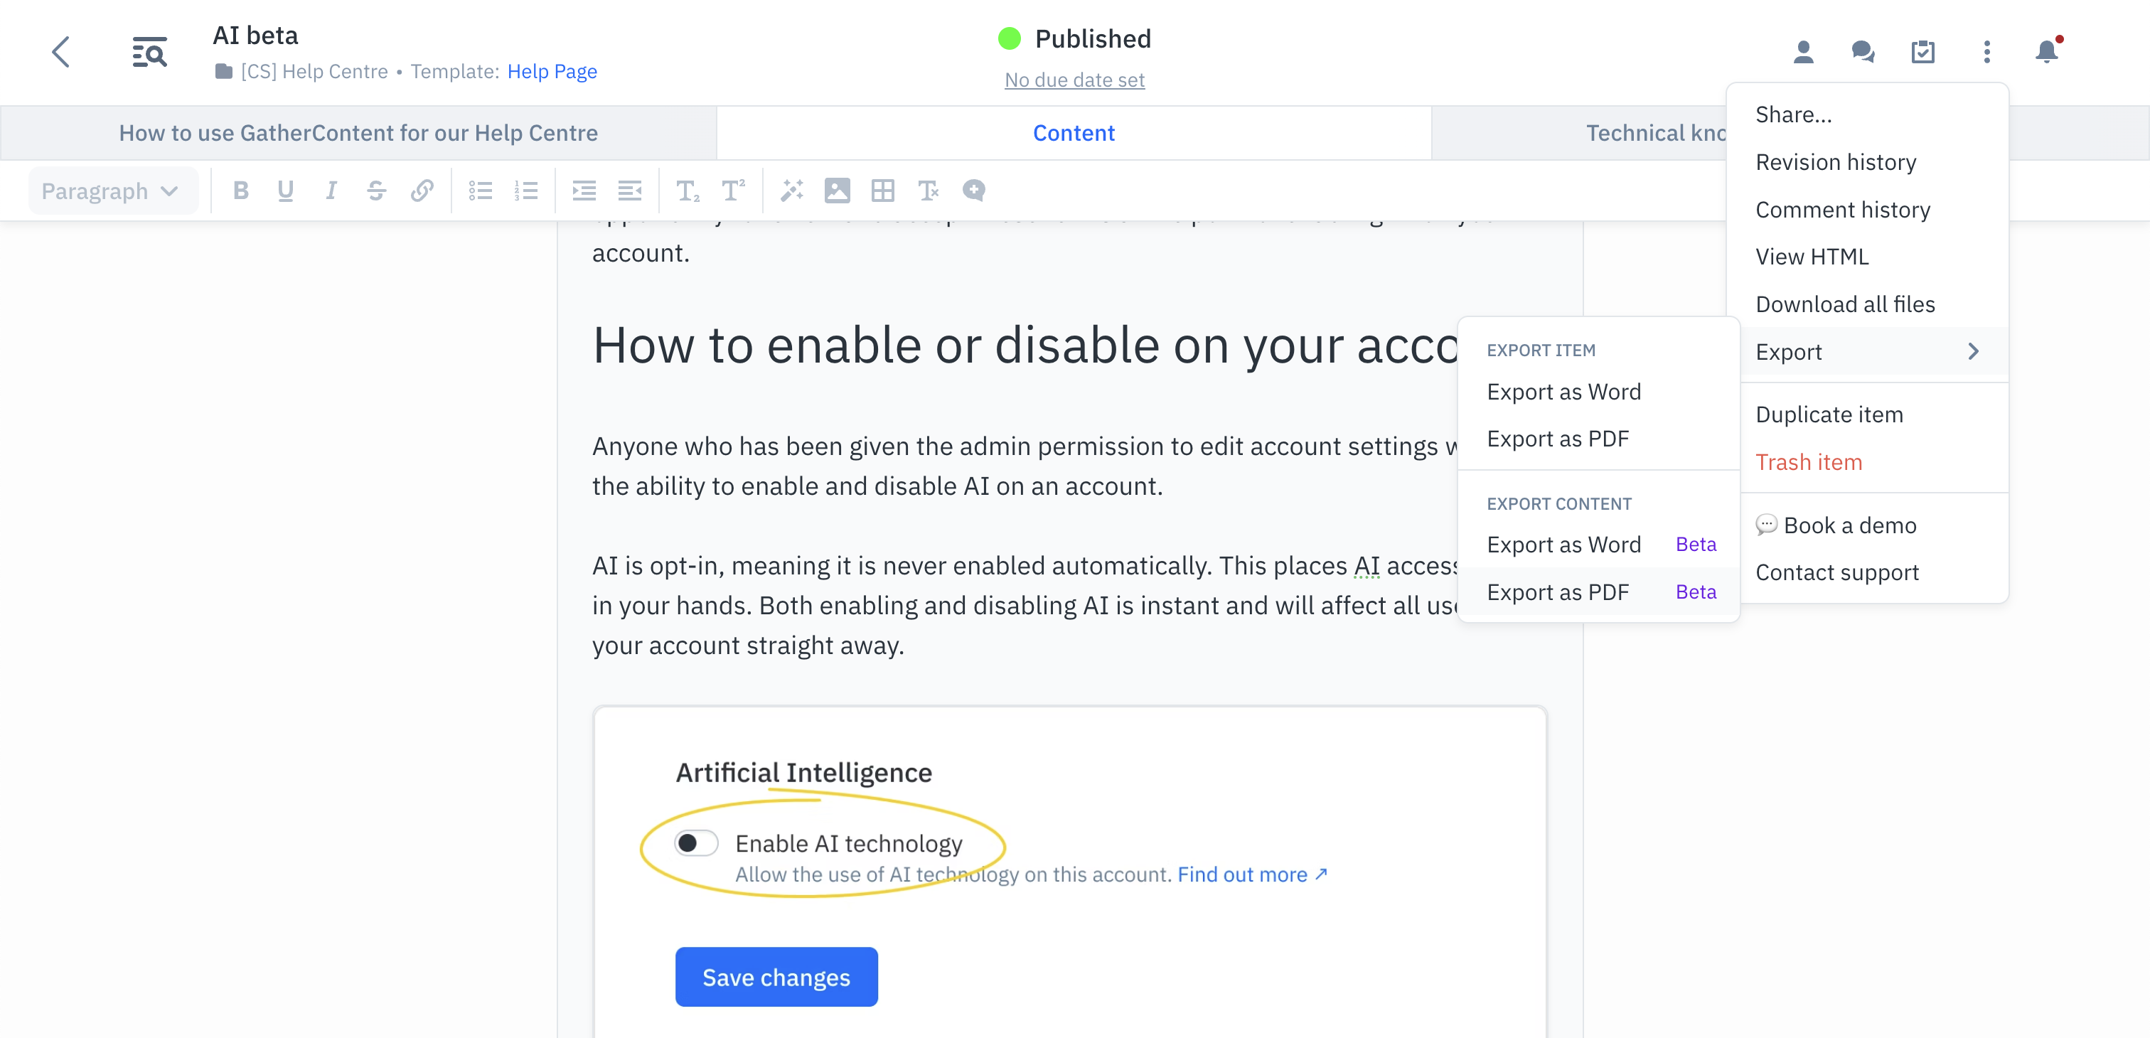
Task: Export content as PDF (Beta)
Action: pos(1598,592)
